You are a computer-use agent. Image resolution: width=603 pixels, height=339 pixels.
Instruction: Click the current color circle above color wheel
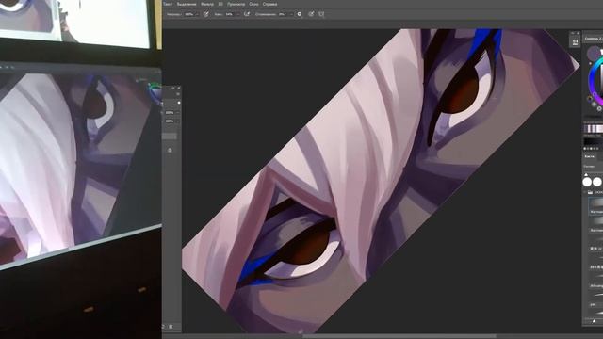point(595,53)
